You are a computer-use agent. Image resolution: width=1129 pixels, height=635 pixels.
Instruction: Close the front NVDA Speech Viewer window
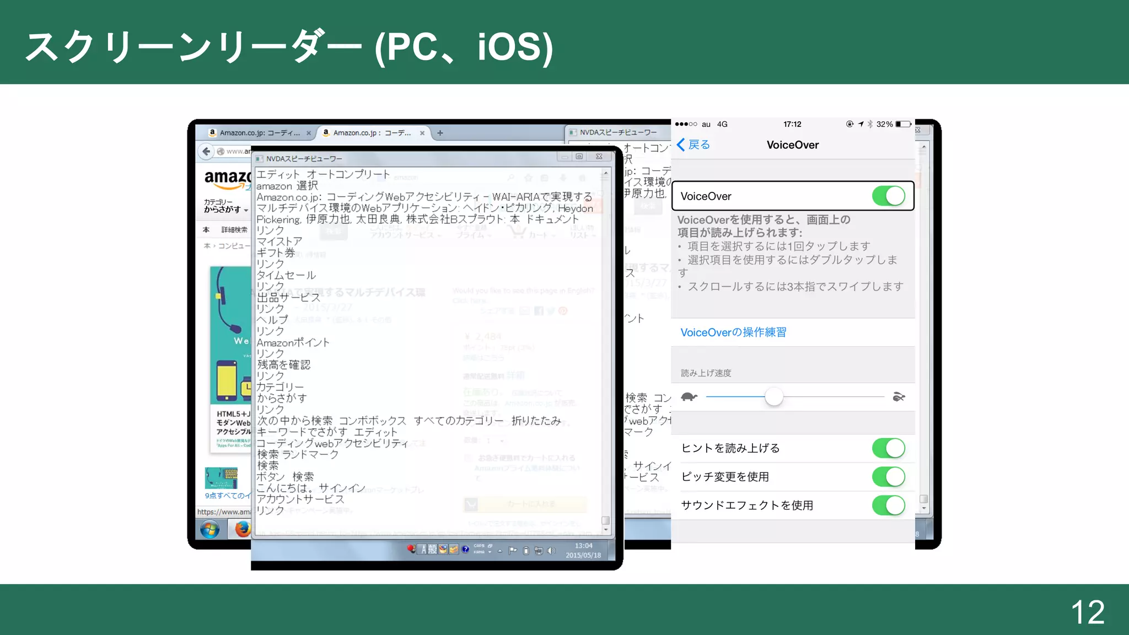pos(599,157)
